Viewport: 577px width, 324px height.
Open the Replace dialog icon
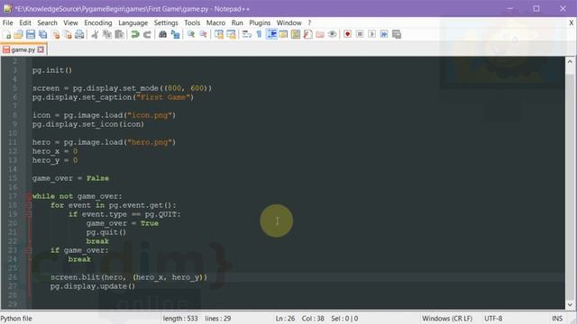[x=175, y=34]
